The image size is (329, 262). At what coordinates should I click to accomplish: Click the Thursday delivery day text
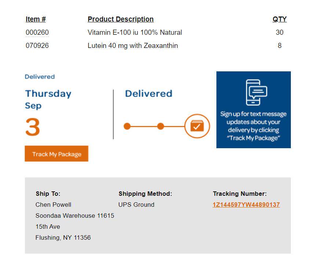(x=48, y=94)
